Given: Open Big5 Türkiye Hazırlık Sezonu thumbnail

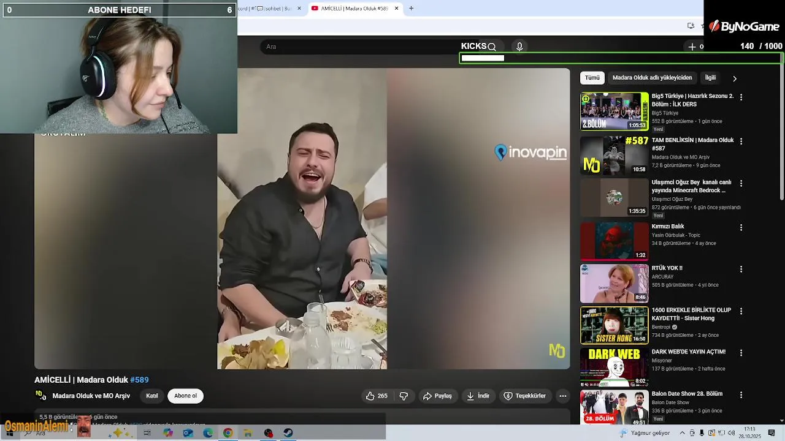Looking at the screenshot, I should (x=614, y=111).
